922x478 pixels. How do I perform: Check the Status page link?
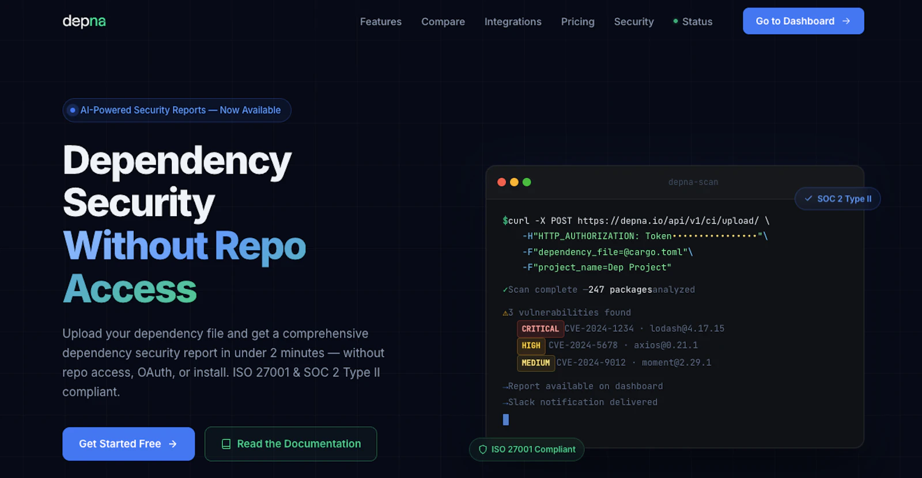pos(693,22)
